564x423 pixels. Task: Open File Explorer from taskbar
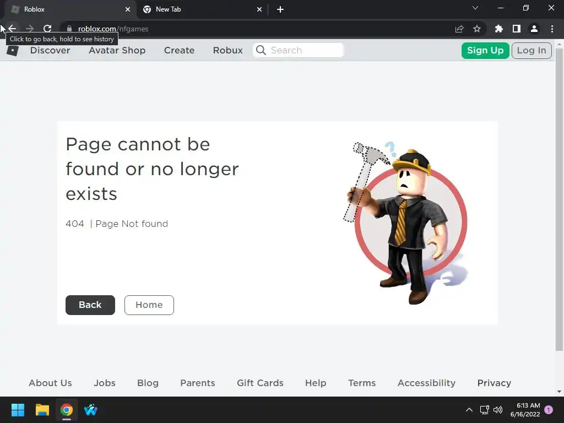coord(42,410)
